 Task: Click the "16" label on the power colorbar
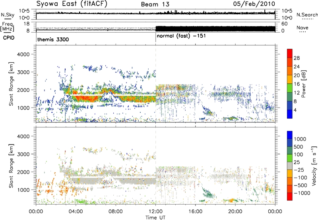(x=297, y=84)
